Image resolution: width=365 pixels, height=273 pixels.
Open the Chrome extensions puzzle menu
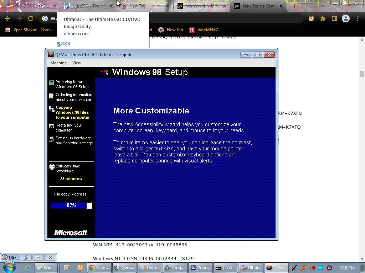[x=323, y=18]
